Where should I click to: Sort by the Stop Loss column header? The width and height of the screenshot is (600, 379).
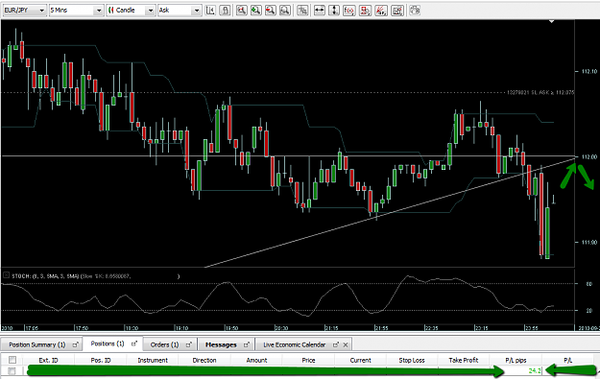point(412,360)
